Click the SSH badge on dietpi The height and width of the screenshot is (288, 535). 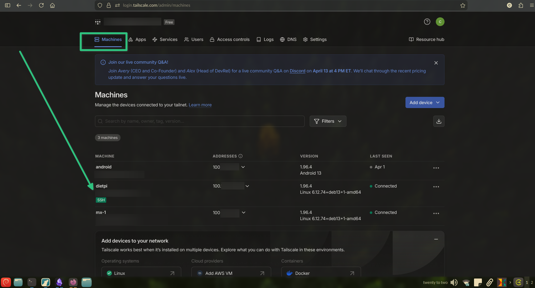[101, 200]
